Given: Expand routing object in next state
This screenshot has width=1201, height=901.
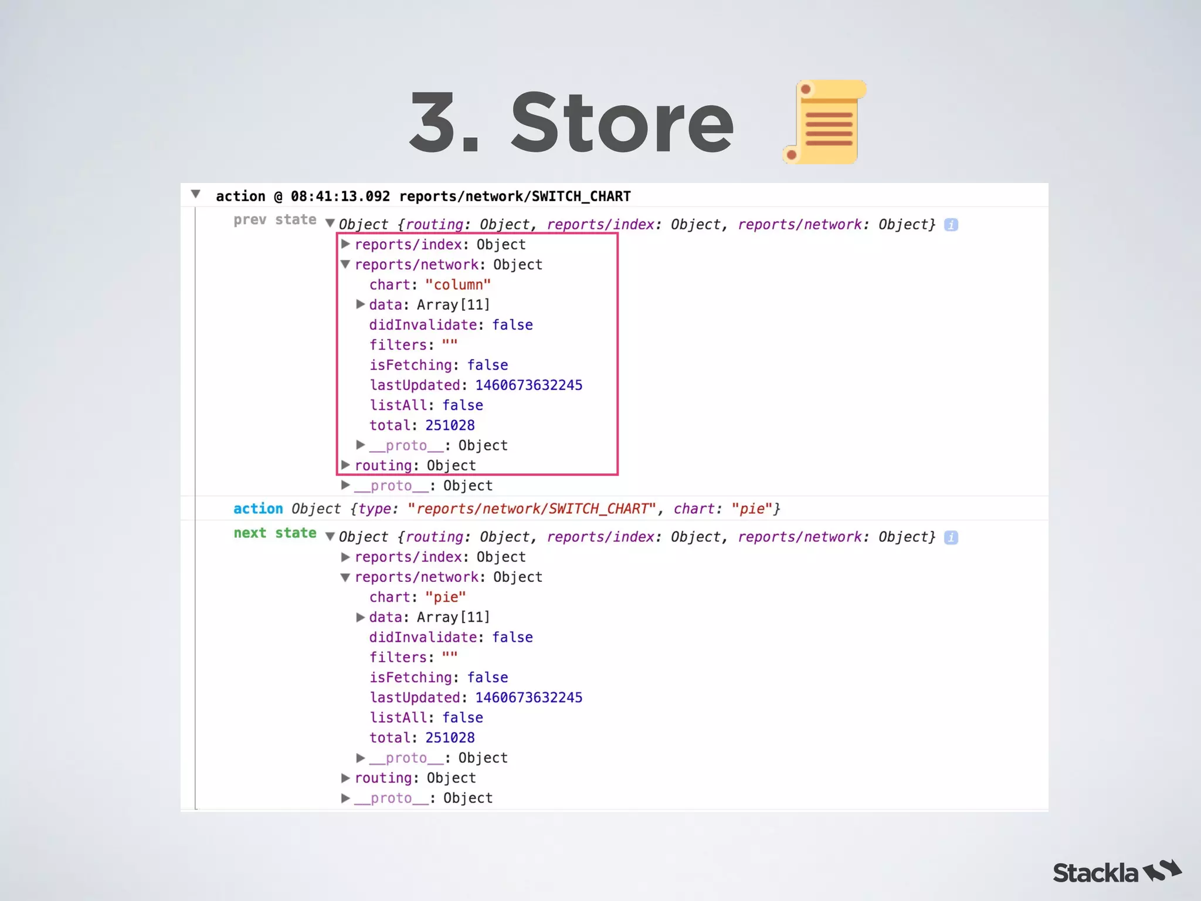Looking at the screenshot, I should pyautogui.click(x=345, y=778).
